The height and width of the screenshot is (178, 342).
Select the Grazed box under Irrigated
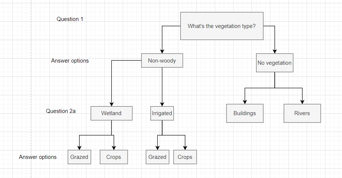tap(157, 157)
